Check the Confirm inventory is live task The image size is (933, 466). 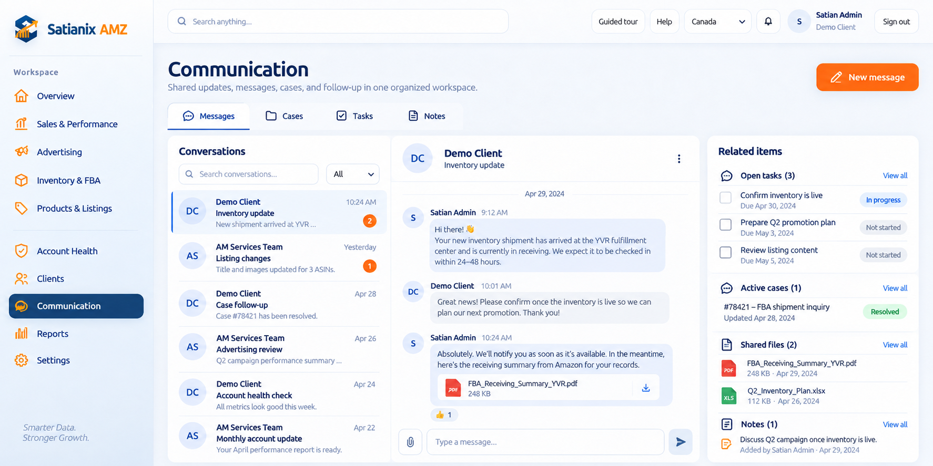point(726,198)
